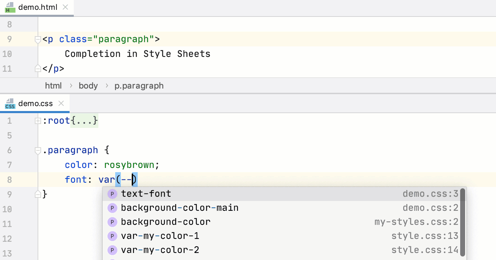This screenshot has height=260, width=496.
Task: Click line number 8 in the CSS gutter
Action: tap(9, 180)
